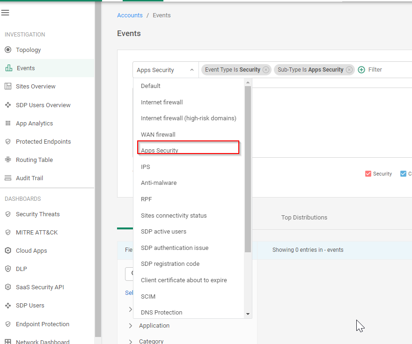Click the green add filter plus icon

pyautogui.click(x=361, y=70)
